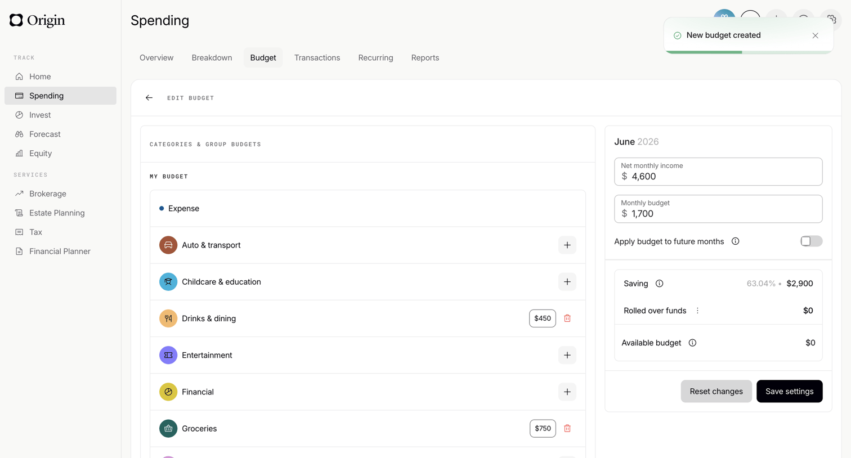Switch to the Breakdown tab

coord(212,57)
